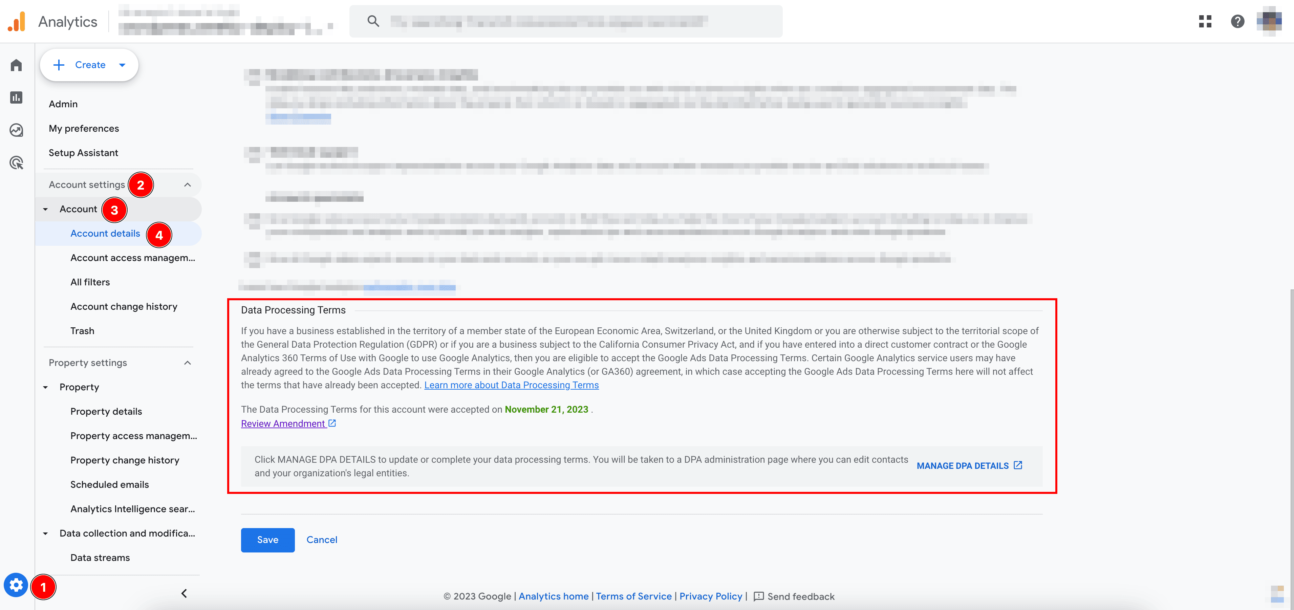Screen dimensions: 1294x610
Task: Collapse the admin navigation panel arrow
Action: [184, 593]
